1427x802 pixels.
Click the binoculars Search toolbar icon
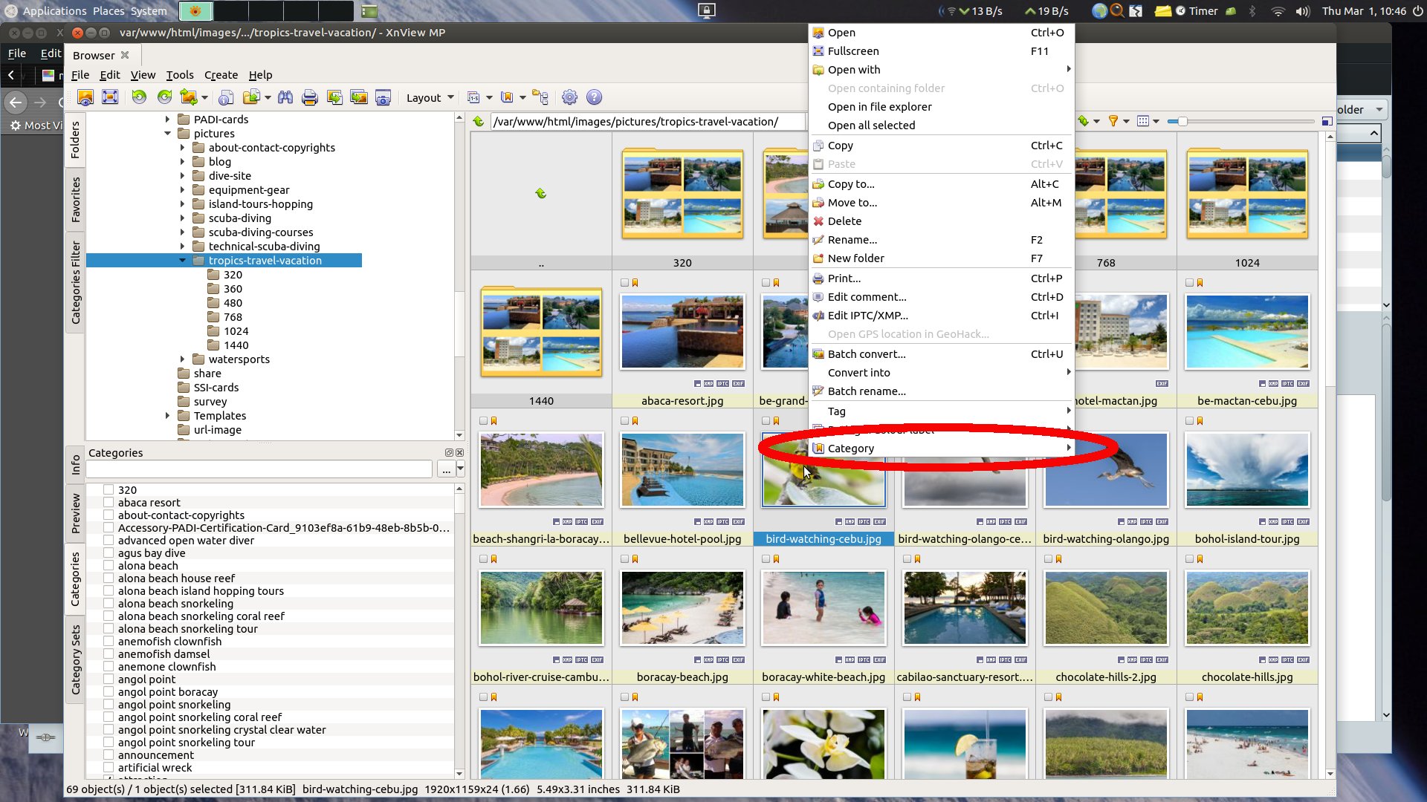[x=285, y=97]
